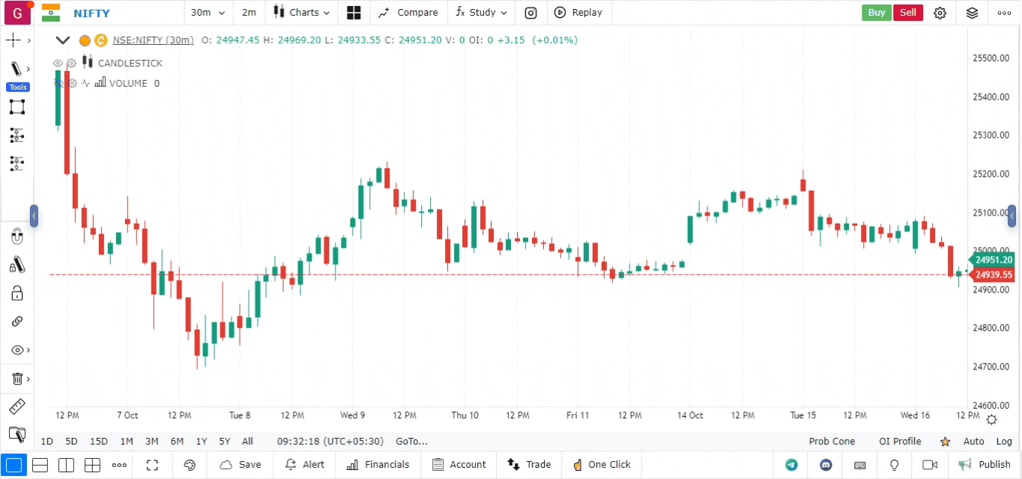The image size is (1022, 479).
Task: Click the red Sell button
Action: [907, 13]
